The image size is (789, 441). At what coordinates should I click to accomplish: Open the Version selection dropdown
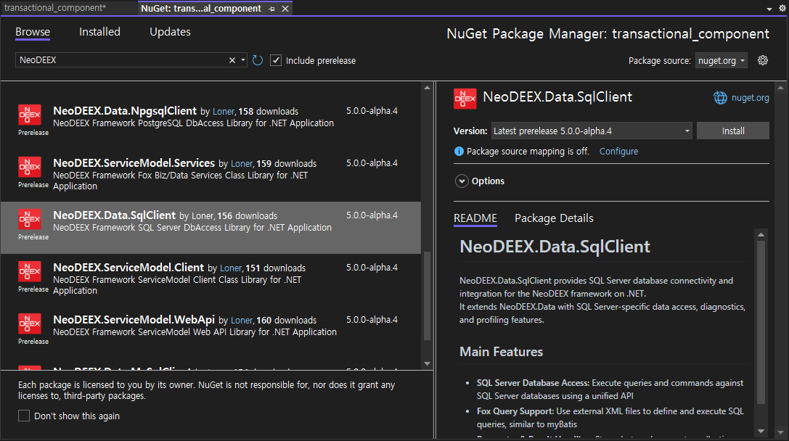591,131
